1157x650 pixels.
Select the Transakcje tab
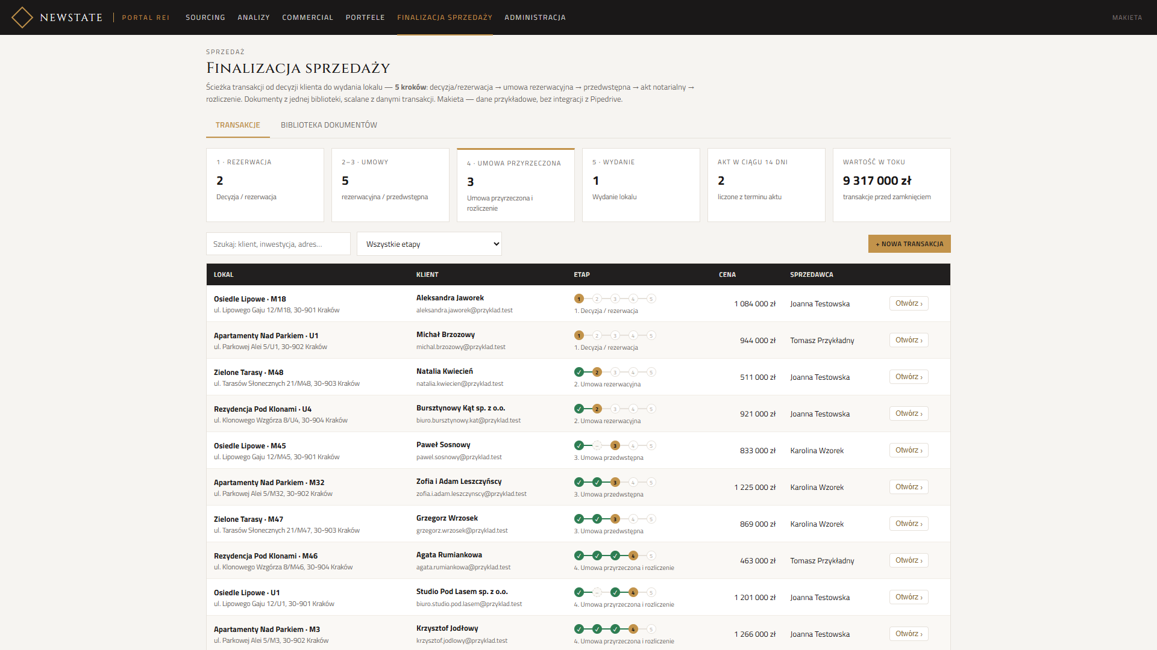click(238, 125)
